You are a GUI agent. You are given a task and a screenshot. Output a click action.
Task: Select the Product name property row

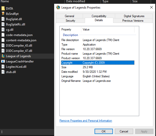pyautogui.click(x=98, y=54)
